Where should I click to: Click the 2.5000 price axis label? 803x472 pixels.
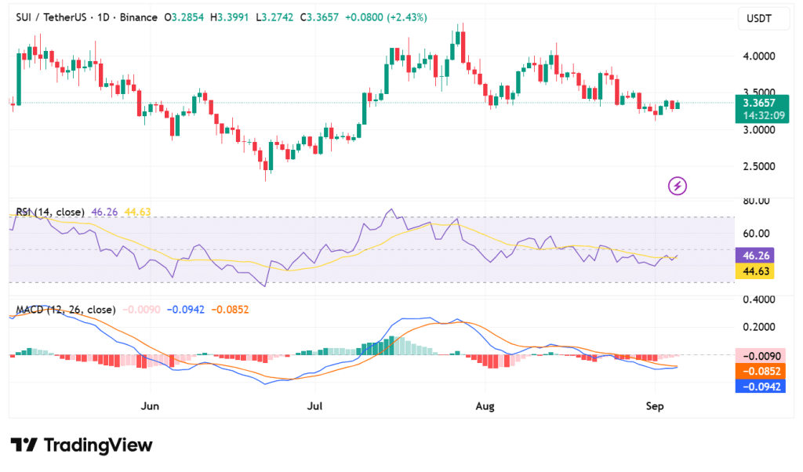759,166
